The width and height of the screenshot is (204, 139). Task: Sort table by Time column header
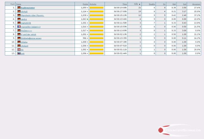click(125, 4)
